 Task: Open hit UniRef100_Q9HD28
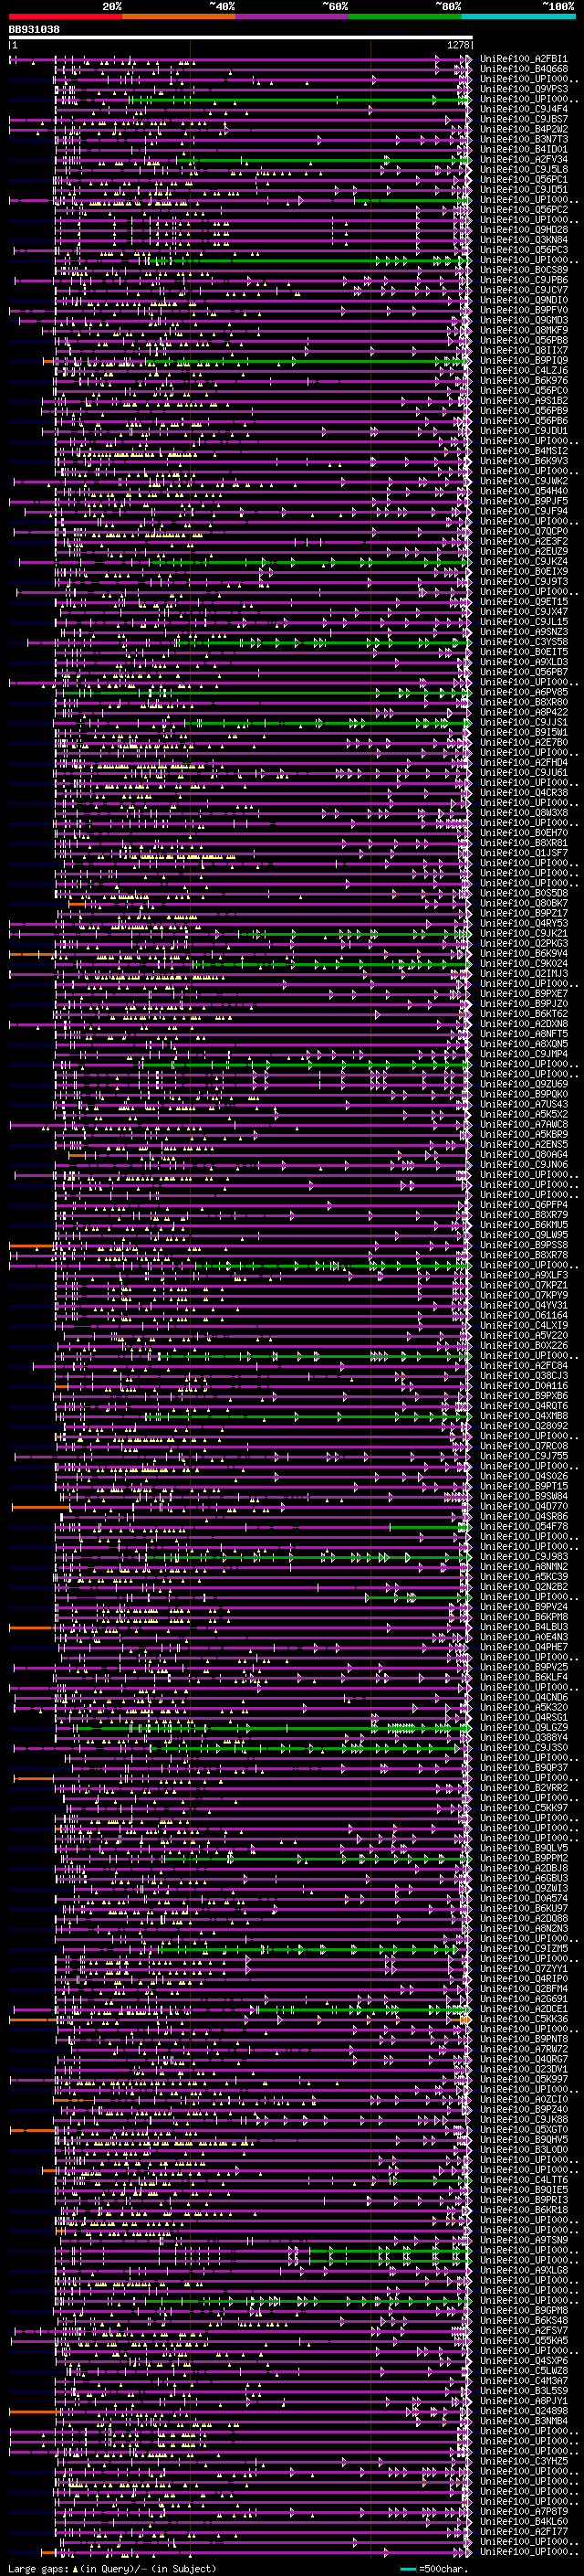(524, 231)
